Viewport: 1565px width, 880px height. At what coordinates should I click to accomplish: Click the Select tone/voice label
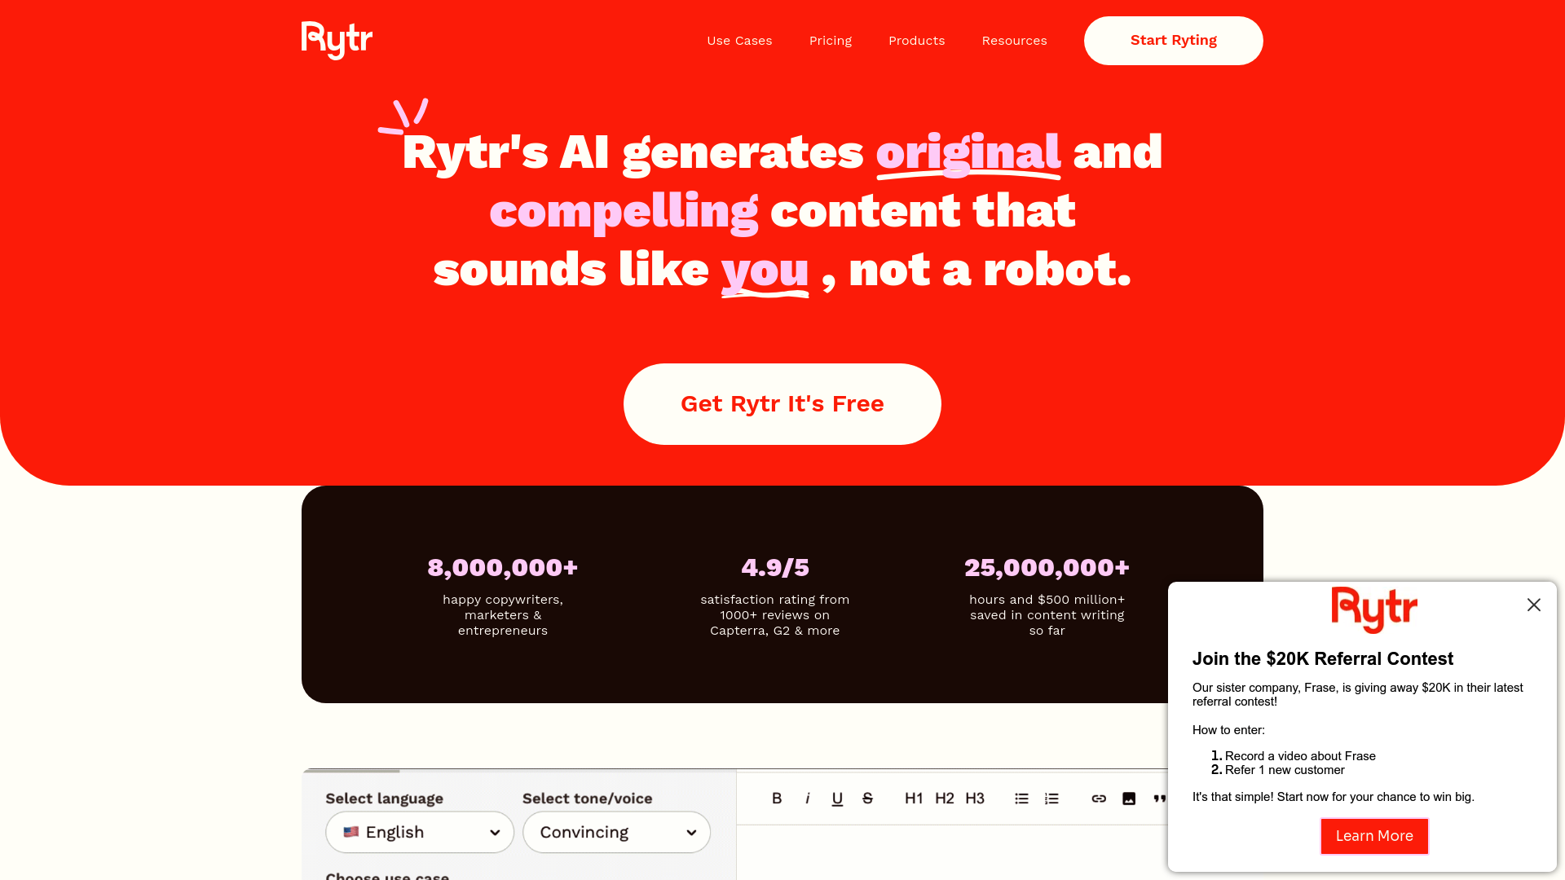point(588,799)
